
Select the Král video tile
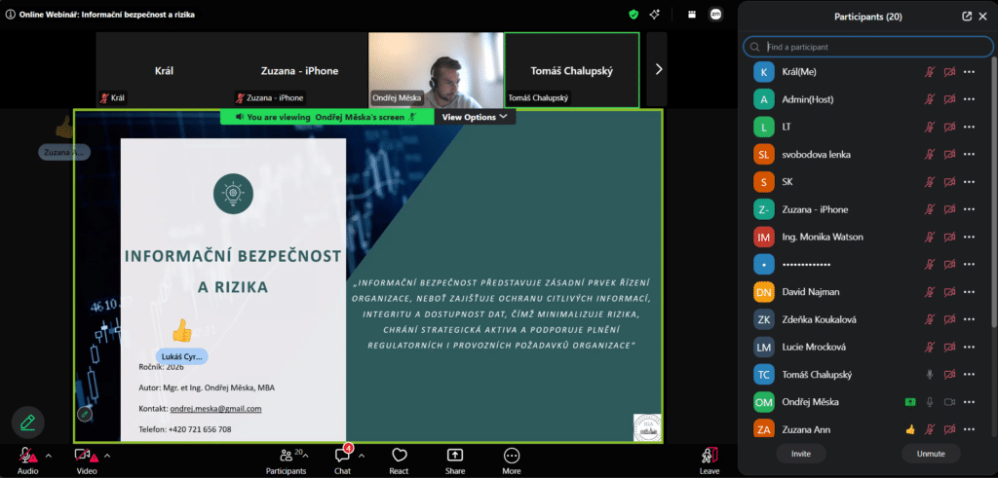(x=164, y=70)
